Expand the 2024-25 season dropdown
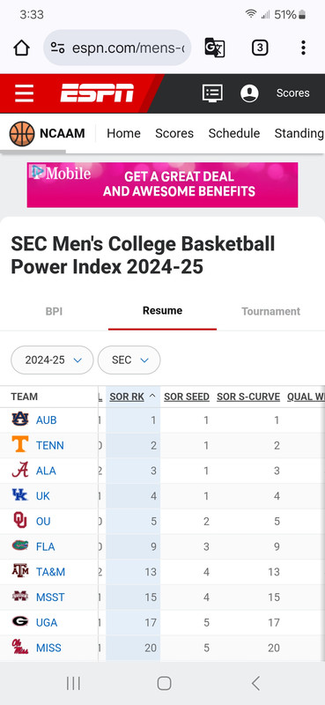The width and height of the screenshot is (325, 705). [x=52, y=360]
